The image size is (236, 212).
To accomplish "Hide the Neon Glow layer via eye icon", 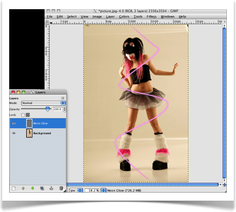I will click(14, 123).
